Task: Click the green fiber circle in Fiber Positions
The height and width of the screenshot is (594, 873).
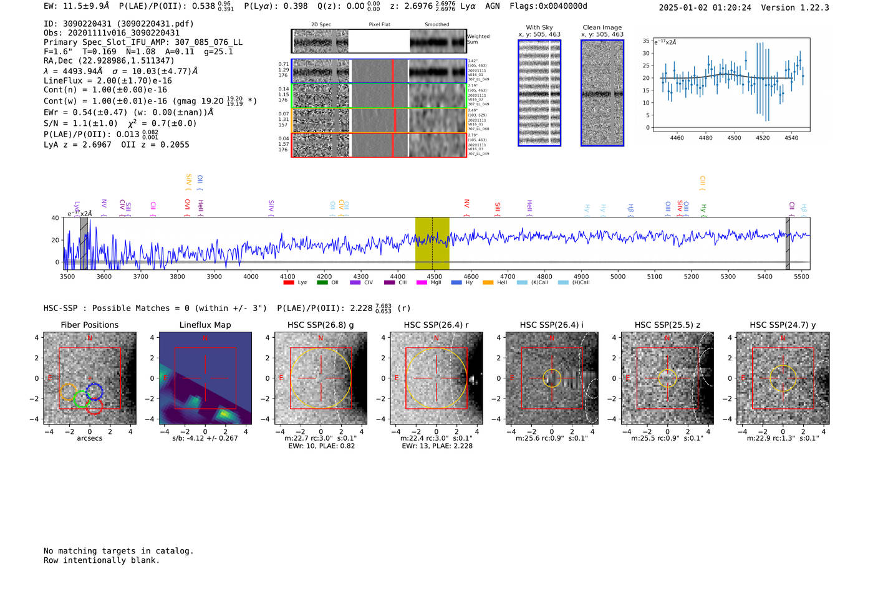Action: pos(82,400)
